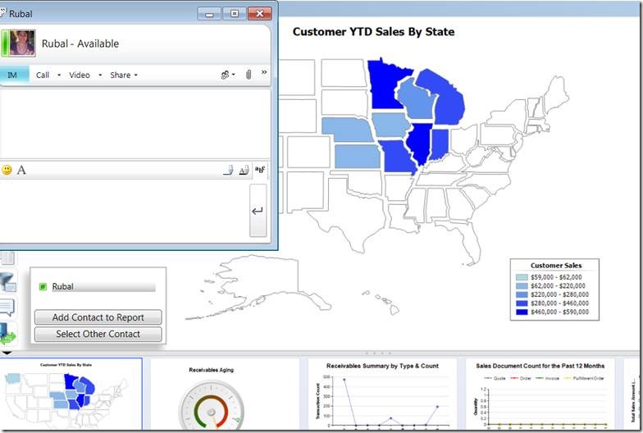Open the grid report icon in left sidebar
Screen dimensions: 643x433
tap(7, 258)
